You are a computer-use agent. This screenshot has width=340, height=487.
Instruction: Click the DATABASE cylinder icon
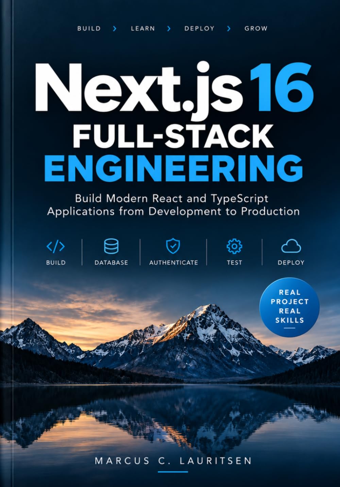pos(111,246)
